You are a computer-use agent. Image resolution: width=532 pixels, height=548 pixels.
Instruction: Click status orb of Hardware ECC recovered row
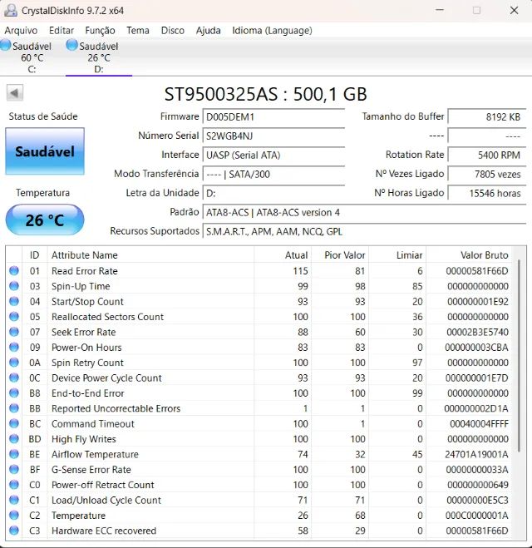[14, 531]
